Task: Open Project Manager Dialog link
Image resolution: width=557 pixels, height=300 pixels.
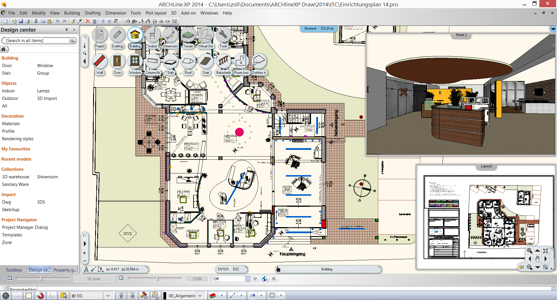Action: click(x=25, y=227)
